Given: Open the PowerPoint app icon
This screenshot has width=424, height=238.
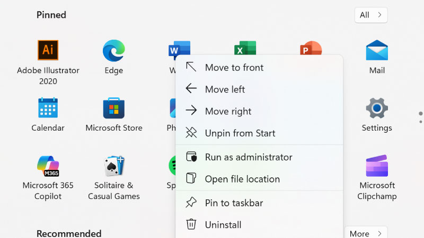Looking at the screenshot, I should coord(311,47).
